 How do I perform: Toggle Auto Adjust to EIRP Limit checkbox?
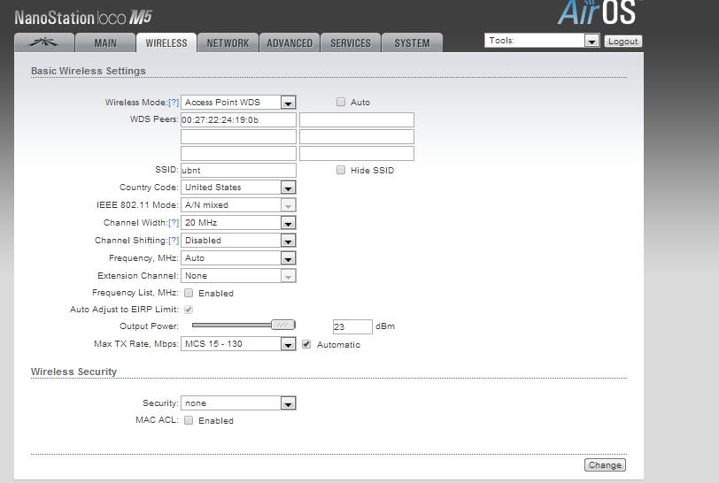point(189,310)
